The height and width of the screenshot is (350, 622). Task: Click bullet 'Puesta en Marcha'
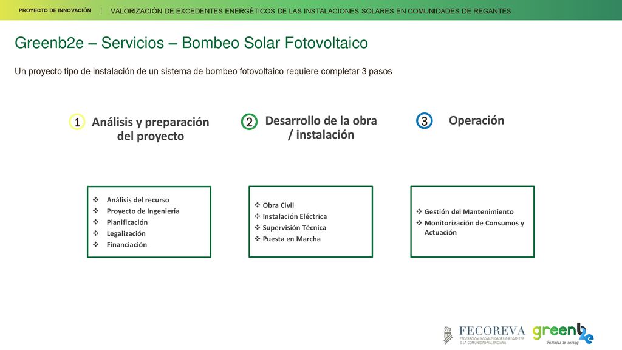292,239
